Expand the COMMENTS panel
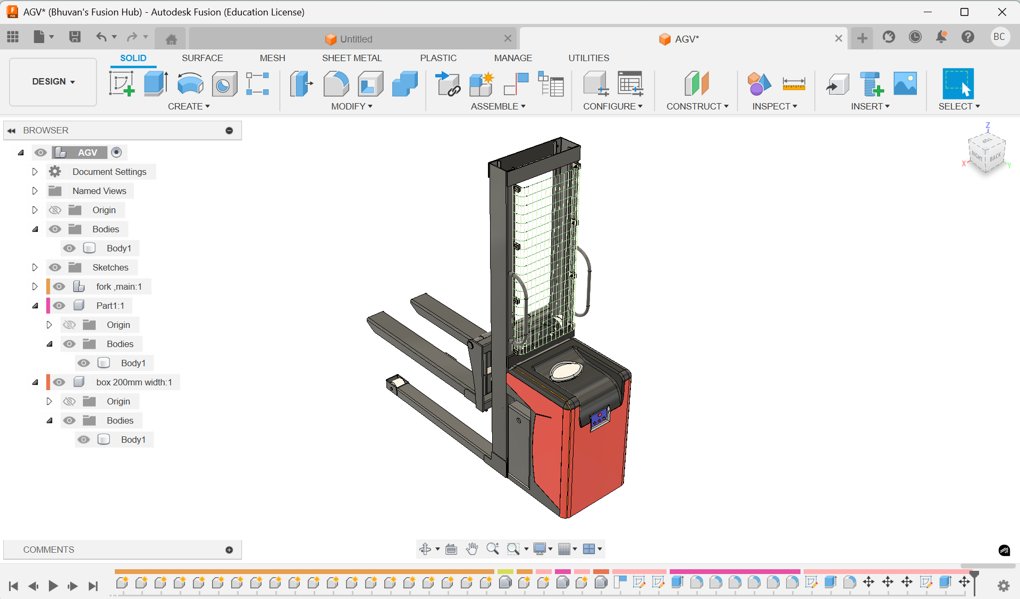The width and height of the screenshot is (1020, 599). pyautogui.click(x=229, y=550)
